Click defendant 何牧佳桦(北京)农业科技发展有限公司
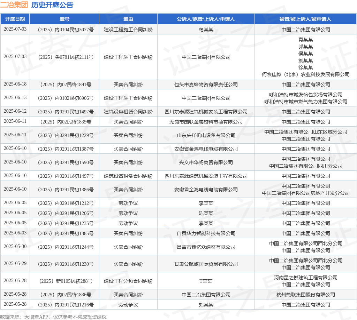 coord(305,74)
